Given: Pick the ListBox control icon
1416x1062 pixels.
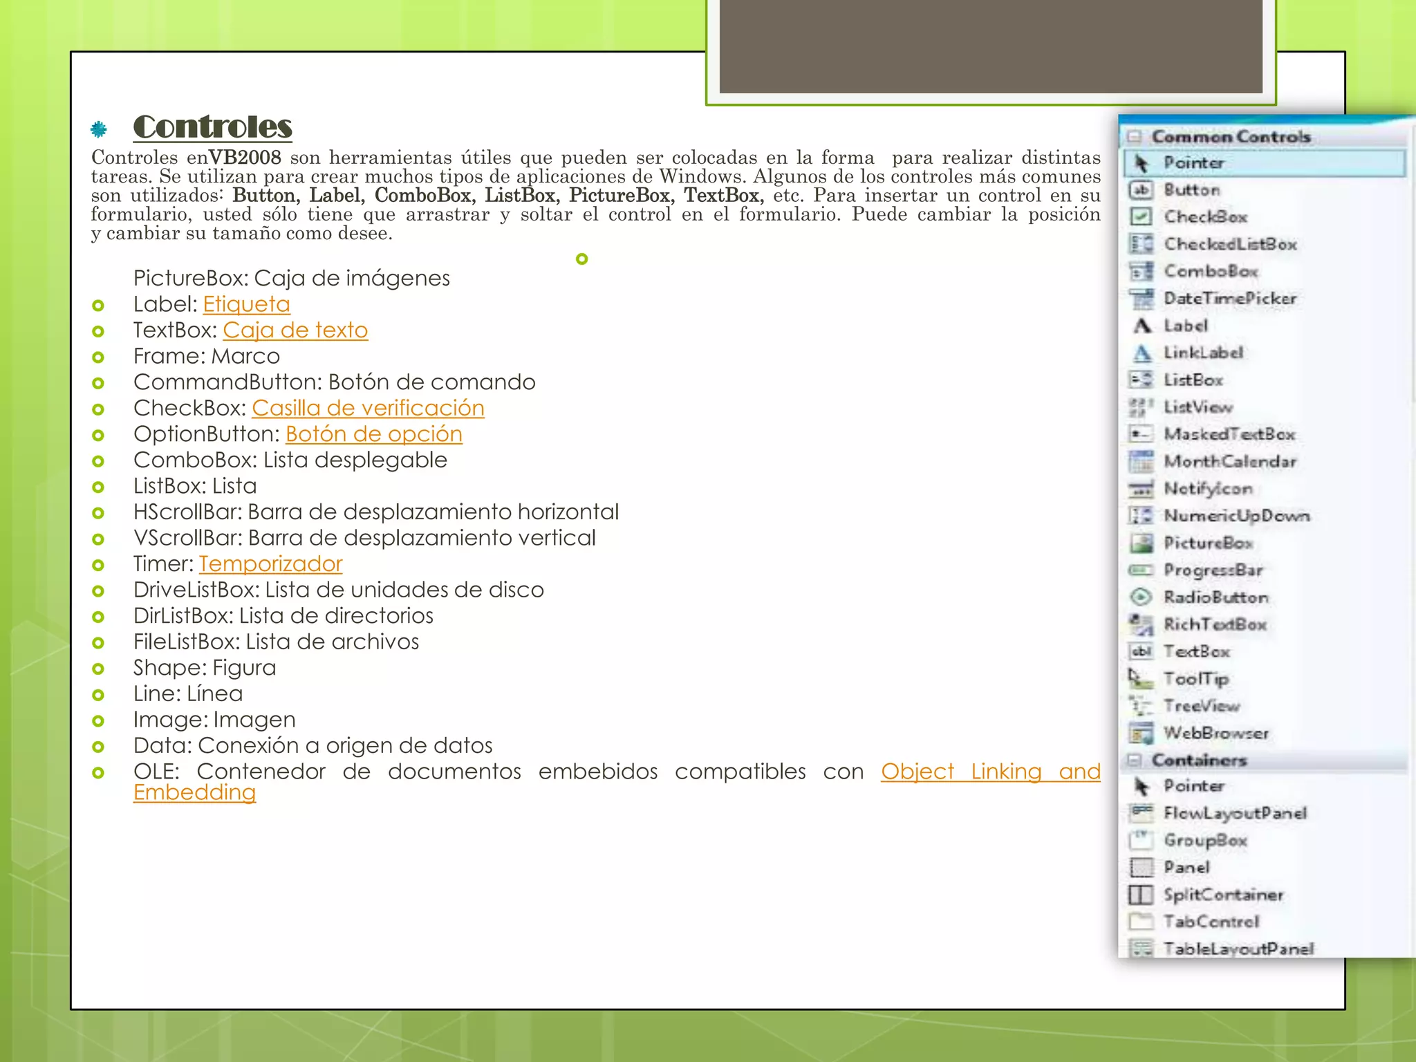Looking at the screenshot, I should (1141, 380).
